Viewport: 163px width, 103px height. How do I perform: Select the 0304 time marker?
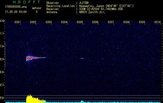coord(64,22)
